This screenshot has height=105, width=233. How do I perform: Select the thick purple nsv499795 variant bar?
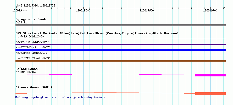pos(120,44)
